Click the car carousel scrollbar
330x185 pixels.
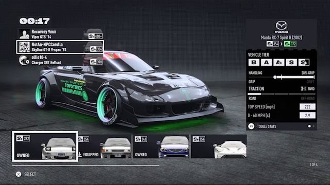coord(86,165)
